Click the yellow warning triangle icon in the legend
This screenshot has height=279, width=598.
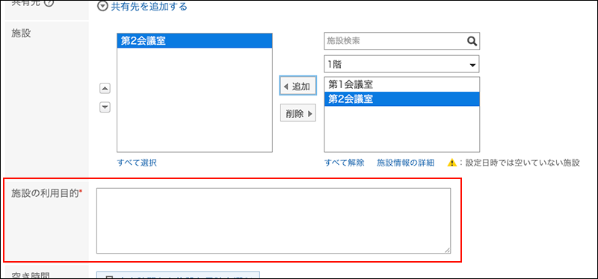coord(451,163)
